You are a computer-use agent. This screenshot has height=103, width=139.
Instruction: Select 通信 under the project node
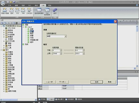tap(9, 43)
